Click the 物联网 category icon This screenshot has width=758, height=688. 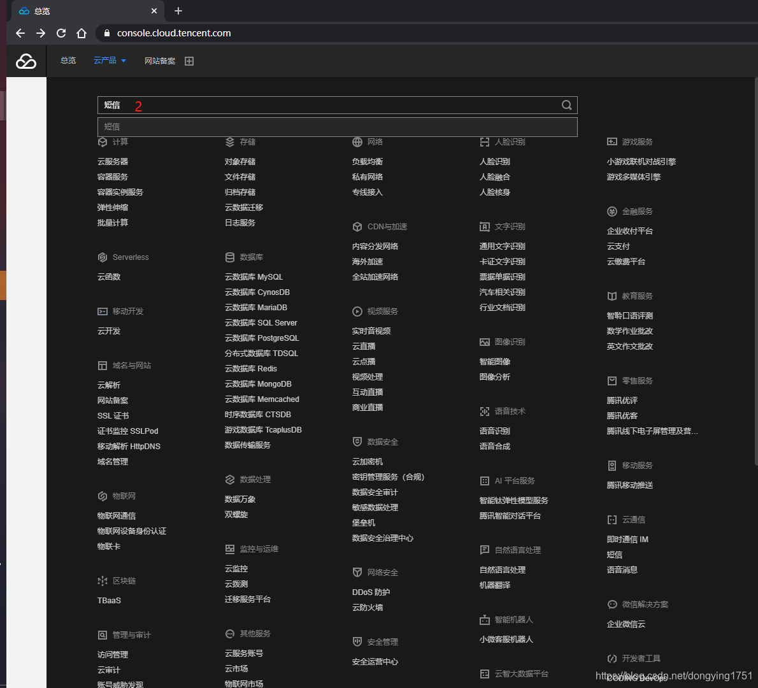(103, 496)
